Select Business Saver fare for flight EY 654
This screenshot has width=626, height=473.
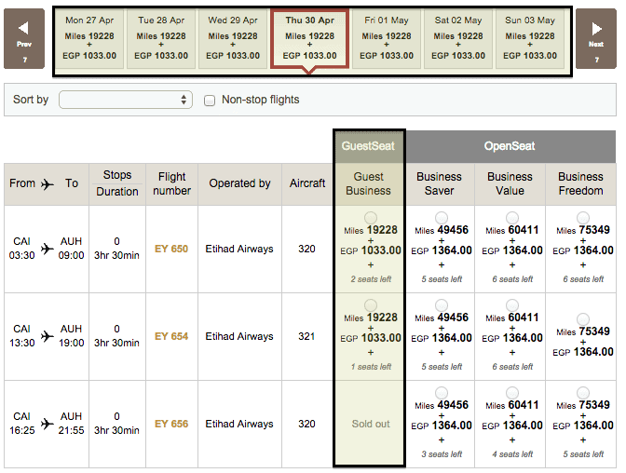(440, 304)
